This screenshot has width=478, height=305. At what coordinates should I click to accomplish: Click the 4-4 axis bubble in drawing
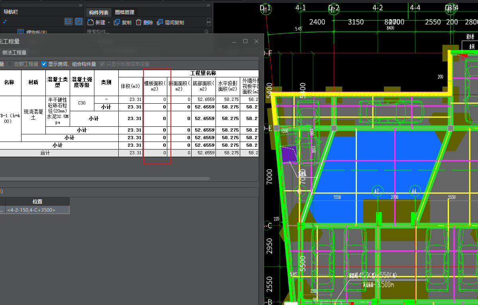tap(415, 8)
